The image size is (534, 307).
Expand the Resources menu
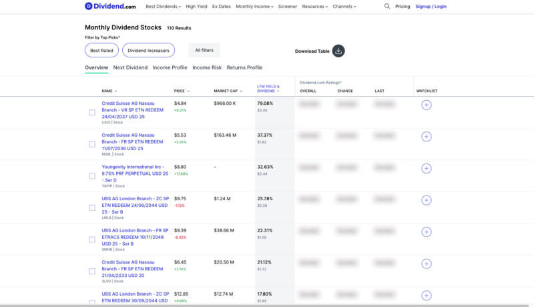pyautogui.click(x=314, y=7)
